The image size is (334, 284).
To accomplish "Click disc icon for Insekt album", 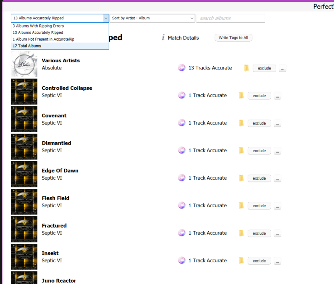I will pos(181,261).
